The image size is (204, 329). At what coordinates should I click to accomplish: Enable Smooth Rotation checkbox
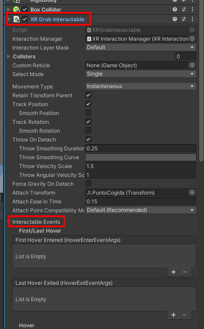click(x=88, y=130)
